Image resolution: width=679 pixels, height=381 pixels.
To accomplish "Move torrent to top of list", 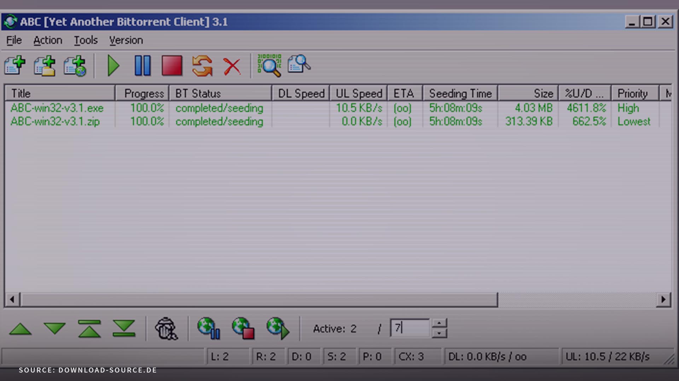I will point(89,328).
